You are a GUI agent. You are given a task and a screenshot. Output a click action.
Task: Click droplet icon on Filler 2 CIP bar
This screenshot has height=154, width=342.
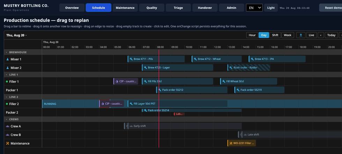[103, 104]
